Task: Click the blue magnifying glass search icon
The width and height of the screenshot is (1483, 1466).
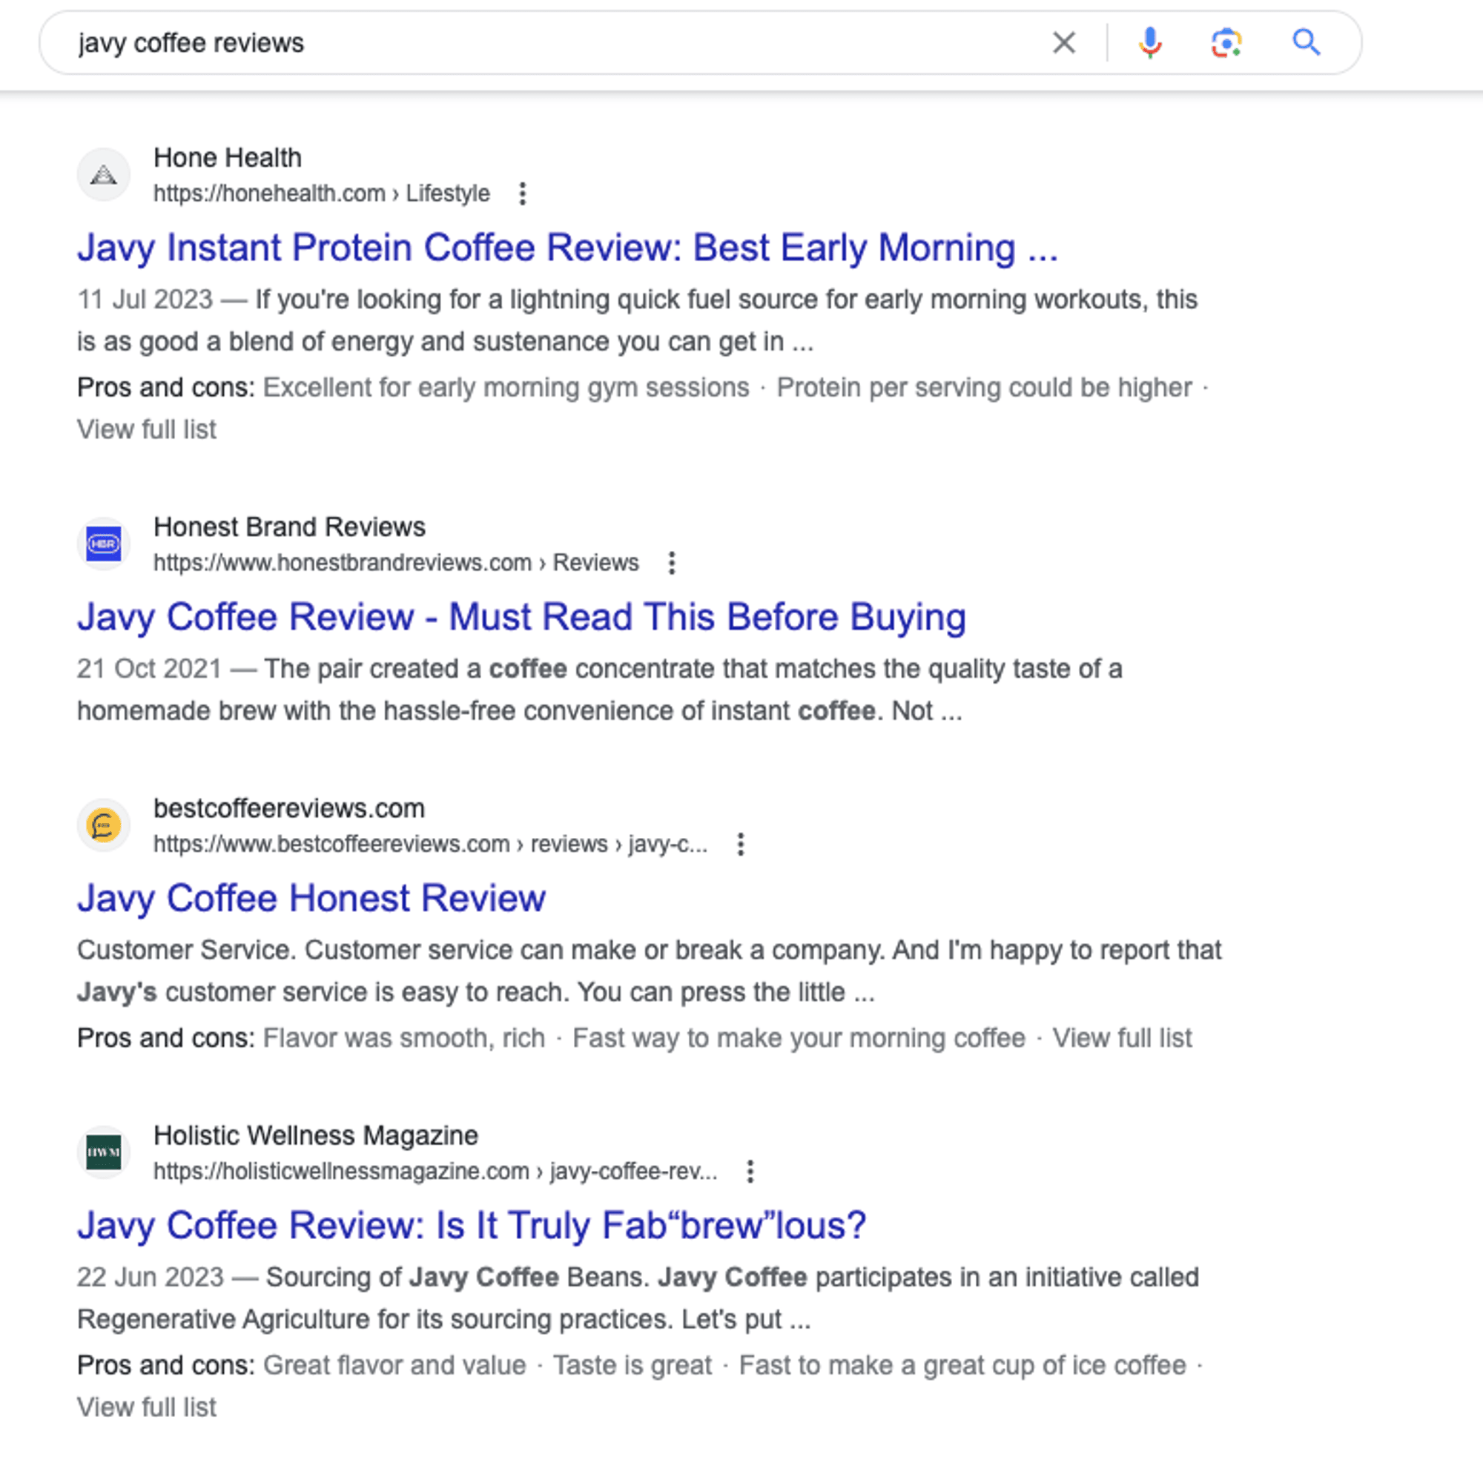Action: 1307,43
